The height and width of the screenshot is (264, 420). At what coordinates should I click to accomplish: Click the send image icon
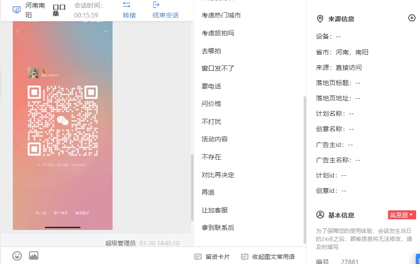point(34,256)
